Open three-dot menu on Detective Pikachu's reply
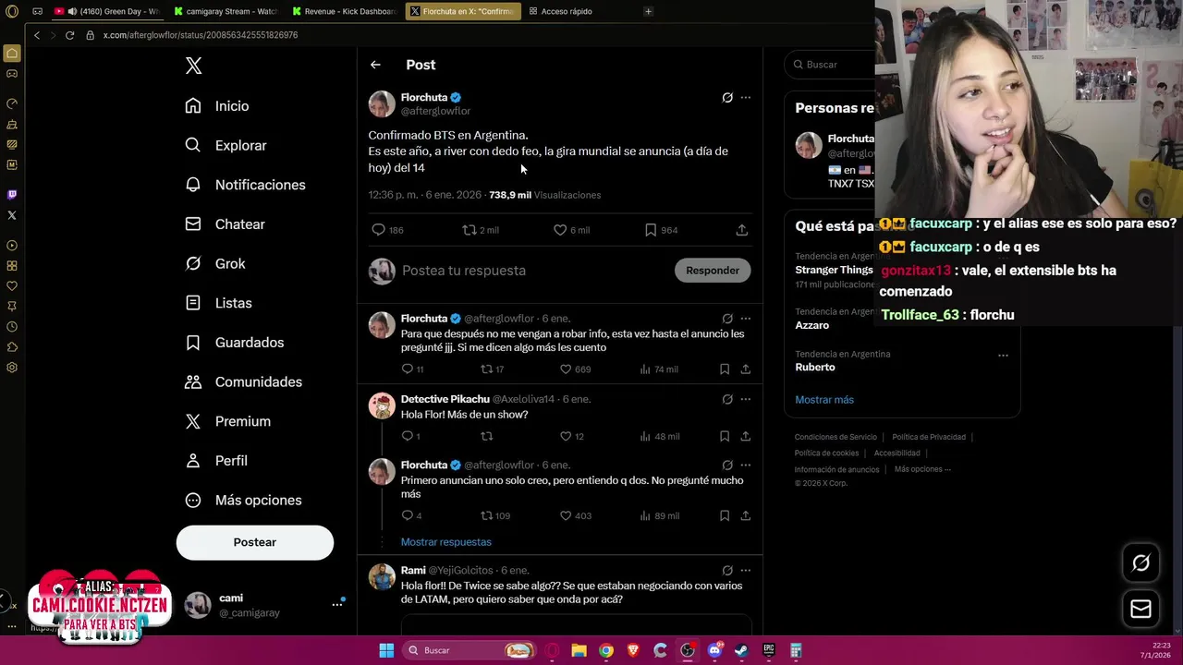1183x665 pixels. tap(746, 399)
